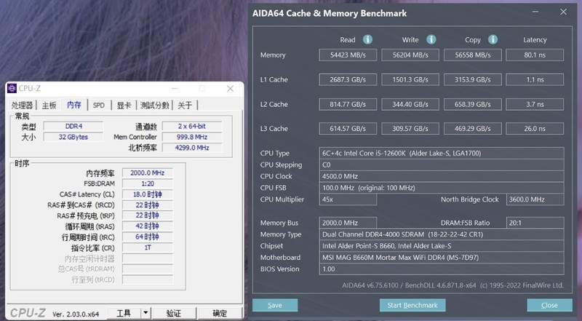Click the L1 Cache Copy value 3153.9 GB/s
This screenshot has width=582, height=321.
pyautogui.click(x=472, y=79)
